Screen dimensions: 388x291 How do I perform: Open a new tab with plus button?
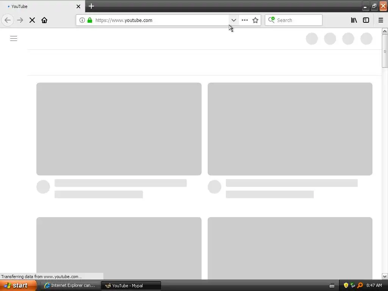(91, 6)
